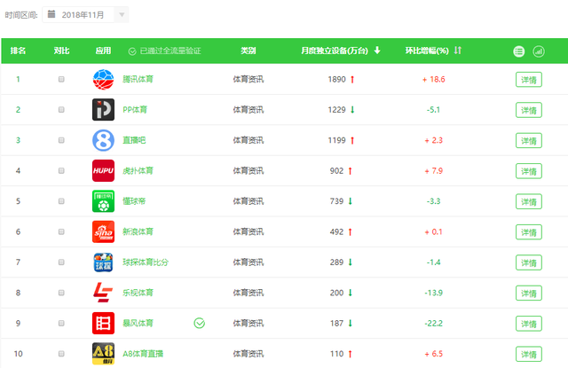Tick compare checkbox for 腾讯体育 row
Image resolution: width=568 pixels, height=368 pixels.
(x=61, y=79)
